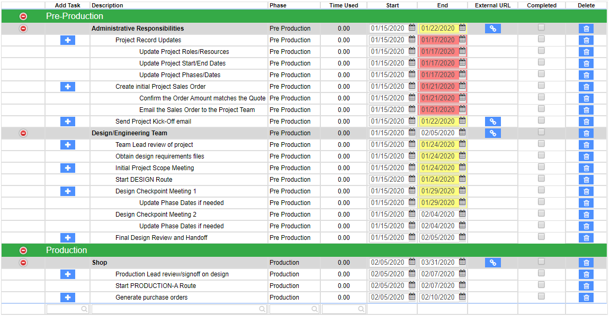The image size is (610, 316).
Task: Sort by the End column header
Action: [x=443, y=5]
